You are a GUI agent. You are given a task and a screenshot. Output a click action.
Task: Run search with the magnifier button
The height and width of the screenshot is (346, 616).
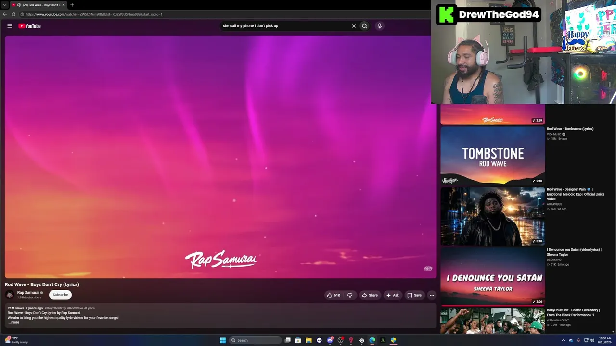pyautogui.click(x=364, y=26)
